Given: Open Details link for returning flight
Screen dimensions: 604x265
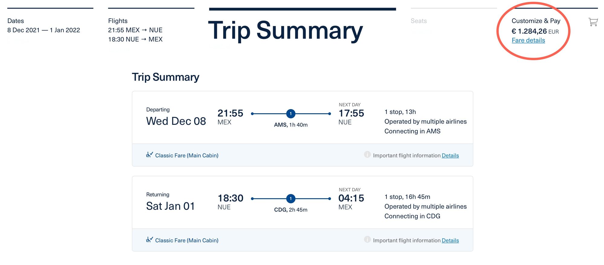Looking at the screenshot, I should 450,240.
